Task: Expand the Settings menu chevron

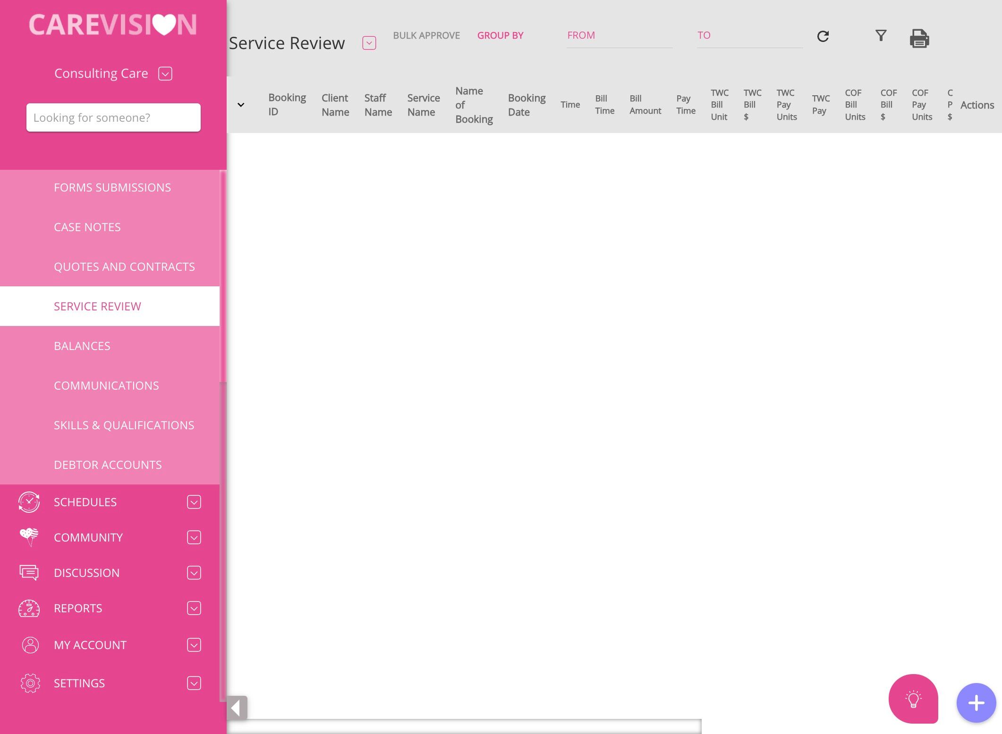Action: pyautogui.click(x=194, y=683)
